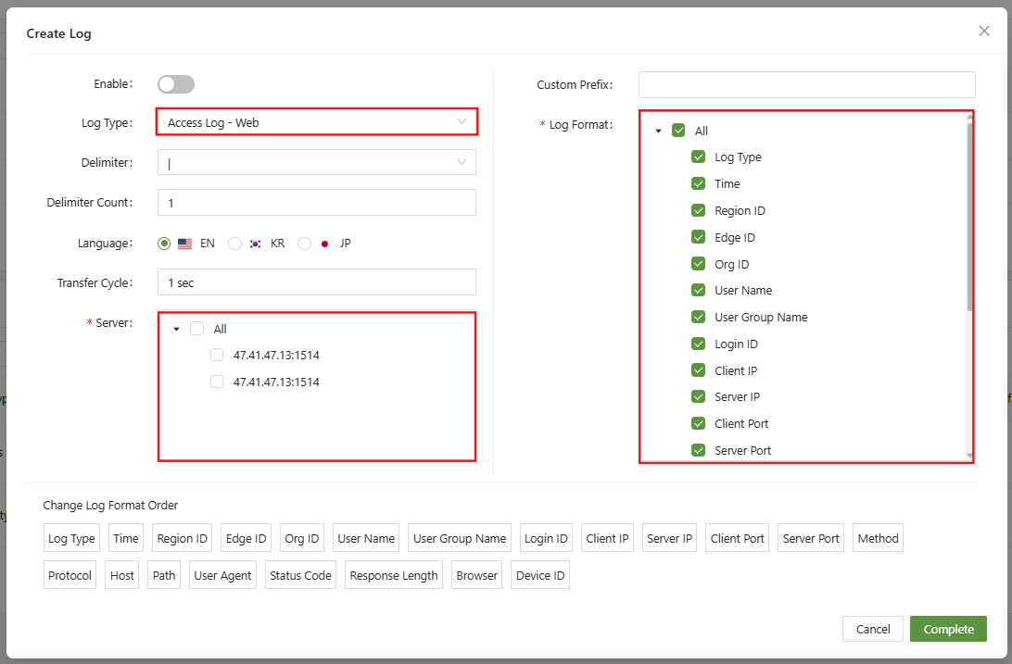Open the Delimiter dropdown
This screenshot has width=1012, height=664.
(x=316, y=163)
